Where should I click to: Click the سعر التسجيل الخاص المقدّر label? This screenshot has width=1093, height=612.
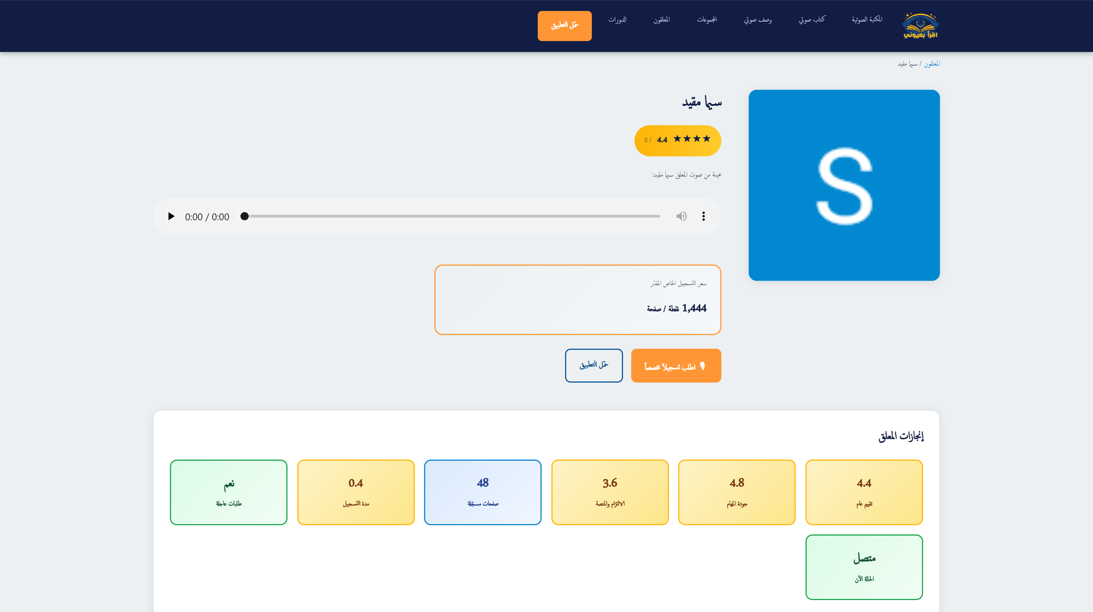click(x=678, y=283)
